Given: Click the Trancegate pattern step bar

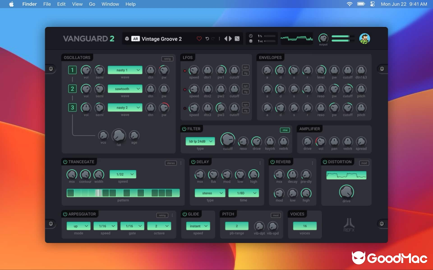Looking at the screenshot, I should [123, 193].
